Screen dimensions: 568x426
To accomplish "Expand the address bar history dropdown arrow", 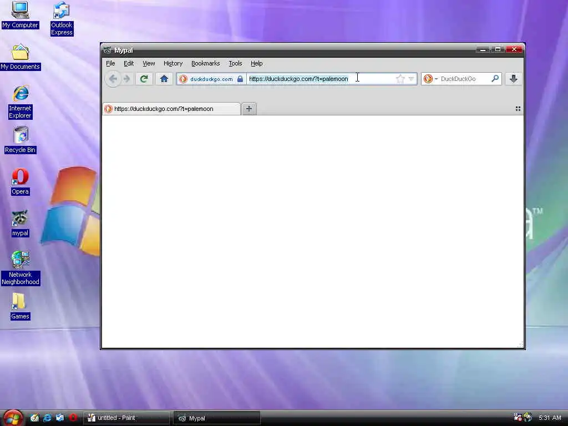I will tap(411, 79).
